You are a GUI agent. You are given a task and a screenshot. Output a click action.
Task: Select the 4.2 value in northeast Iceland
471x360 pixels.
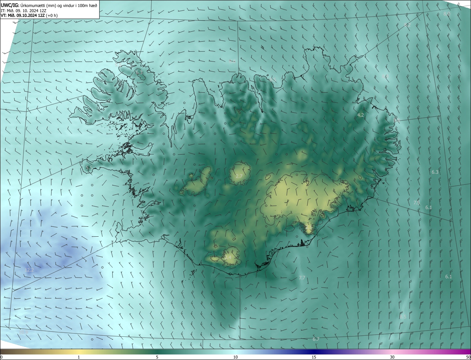click(361, 115)
